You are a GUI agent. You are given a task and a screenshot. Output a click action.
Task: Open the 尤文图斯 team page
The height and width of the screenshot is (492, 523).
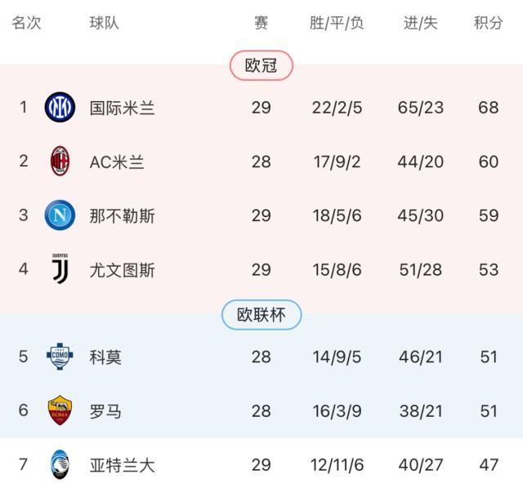122,270
